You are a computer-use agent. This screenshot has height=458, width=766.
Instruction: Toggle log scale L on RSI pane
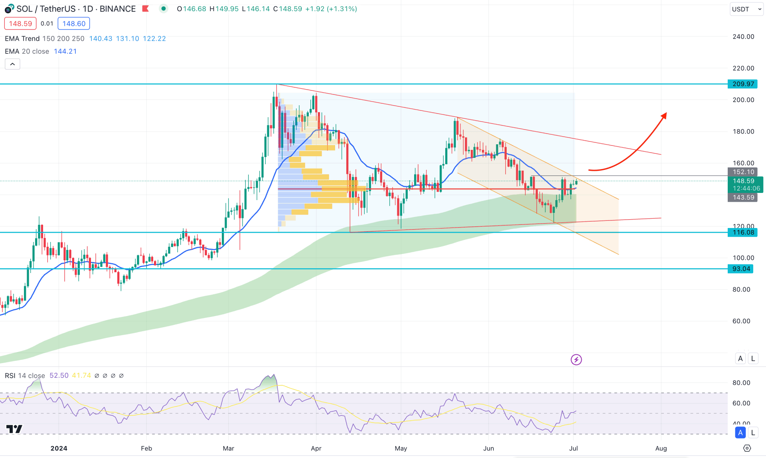click(753, 432)
